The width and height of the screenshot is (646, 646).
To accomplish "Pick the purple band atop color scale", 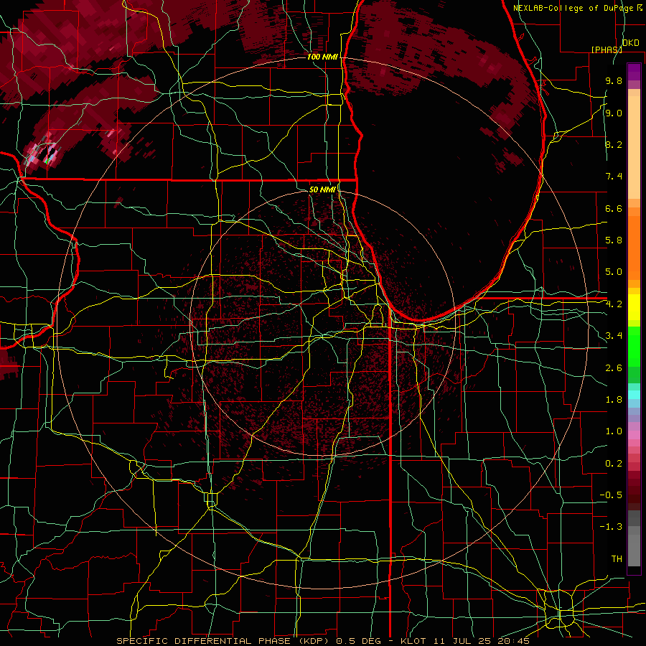I will 634,72.
